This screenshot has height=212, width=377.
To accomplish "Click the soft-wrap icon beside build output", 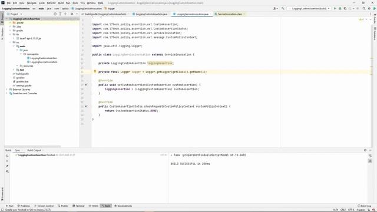I will (370, 155).
